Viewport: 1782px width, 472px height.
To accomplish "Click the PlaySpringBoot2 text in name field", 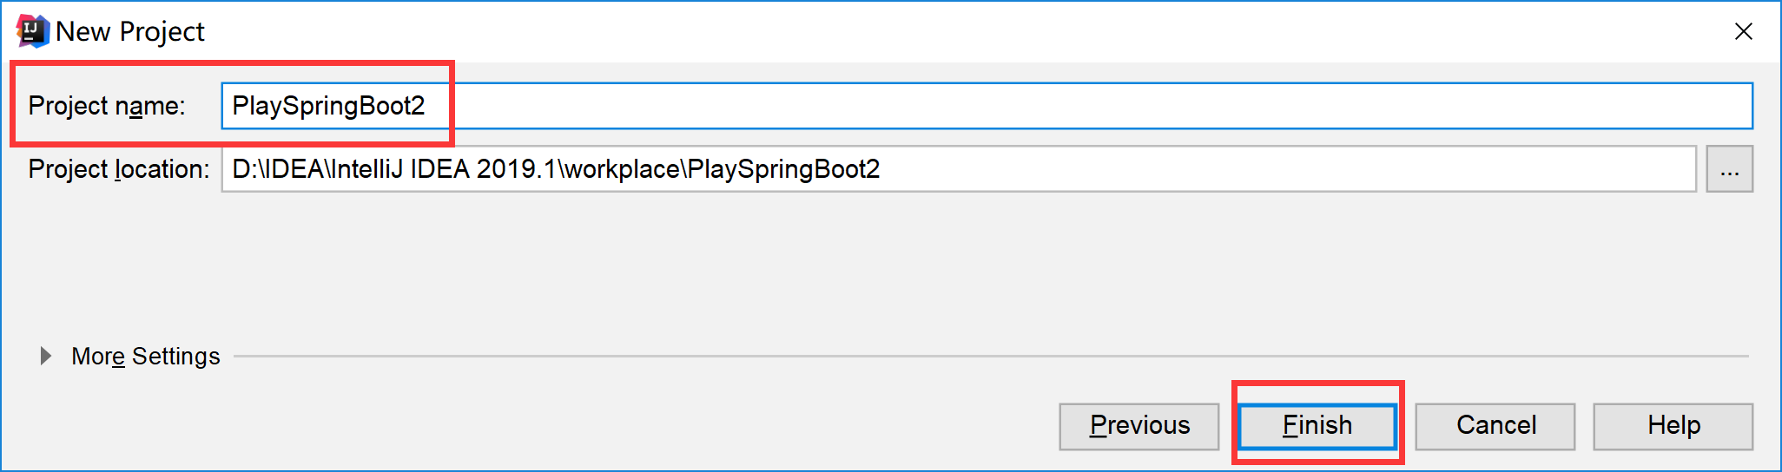I will (328, 106).
